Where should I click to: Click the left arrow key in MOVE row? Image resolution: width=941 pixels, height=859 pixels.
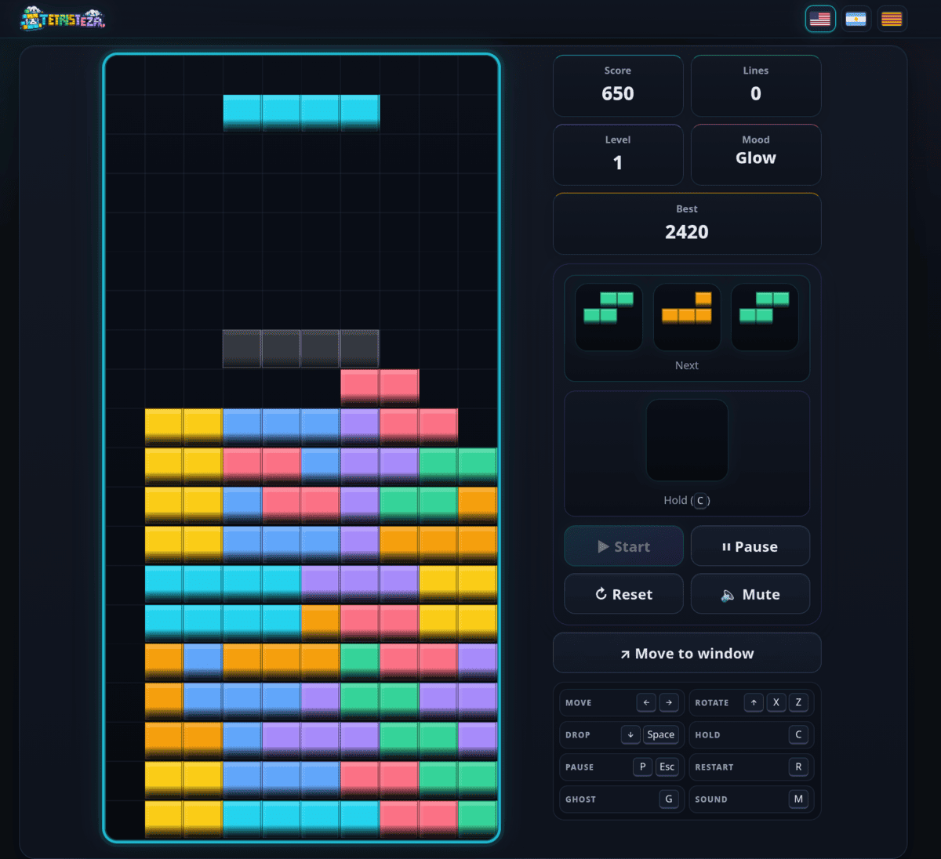tap(646, 702)
